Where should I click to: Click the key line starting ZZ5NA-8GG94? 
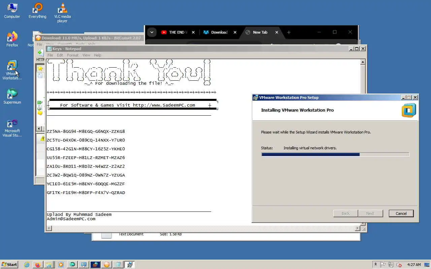tap(86, 131)
